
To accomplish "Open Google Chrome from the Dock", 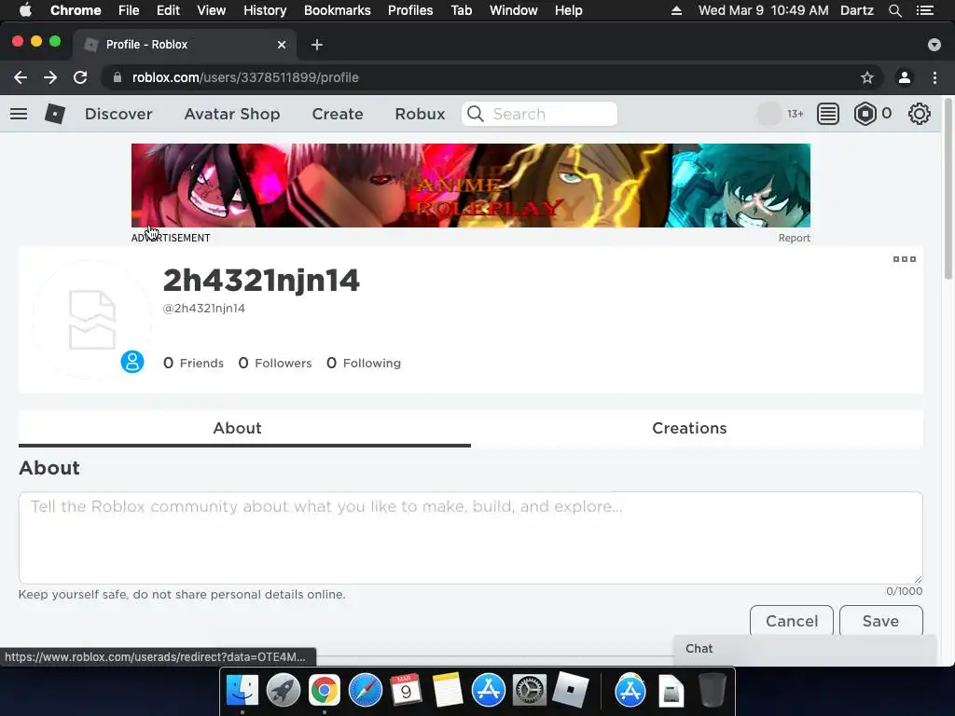I will pyautogui.click(x=324, y=691).
